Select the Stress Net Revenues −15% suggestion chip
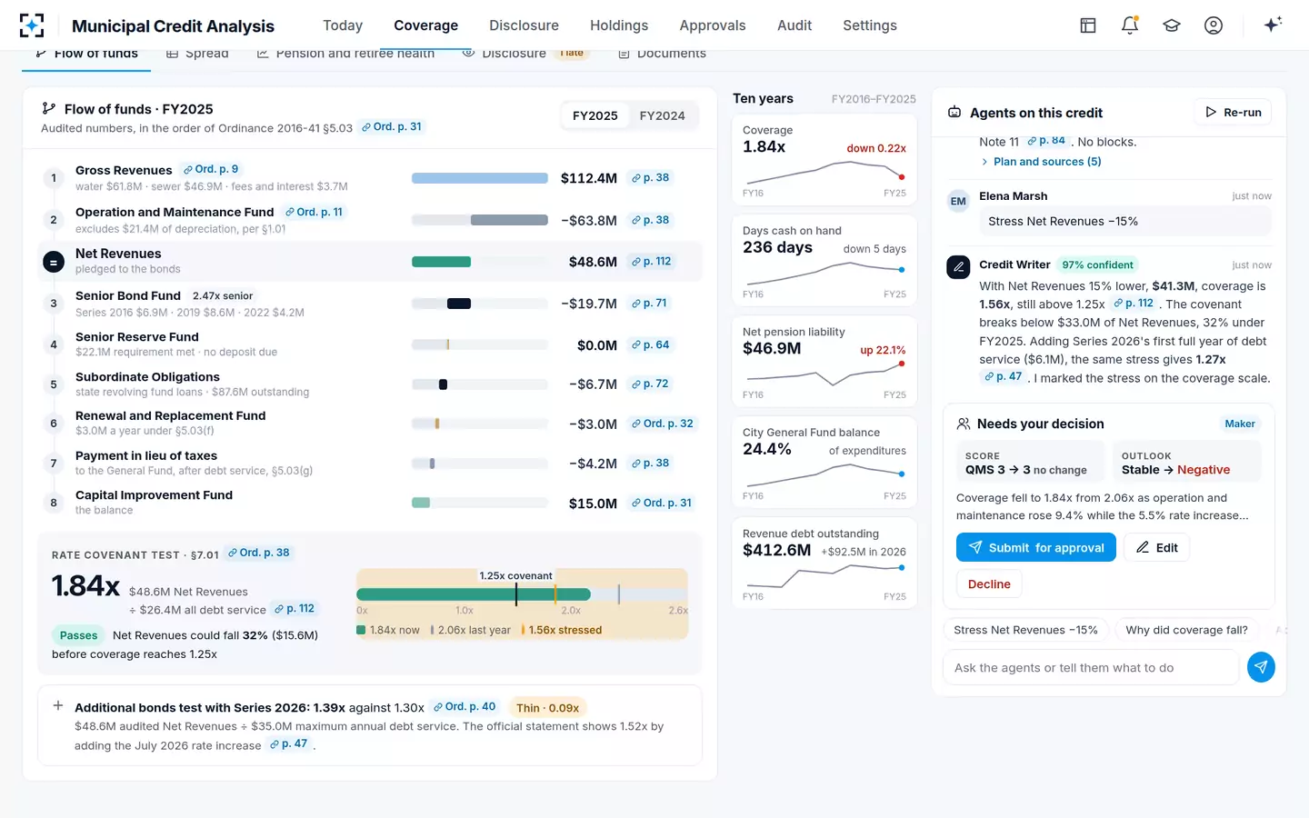This screenshot has height=818, width=1309. (1025, 630)
